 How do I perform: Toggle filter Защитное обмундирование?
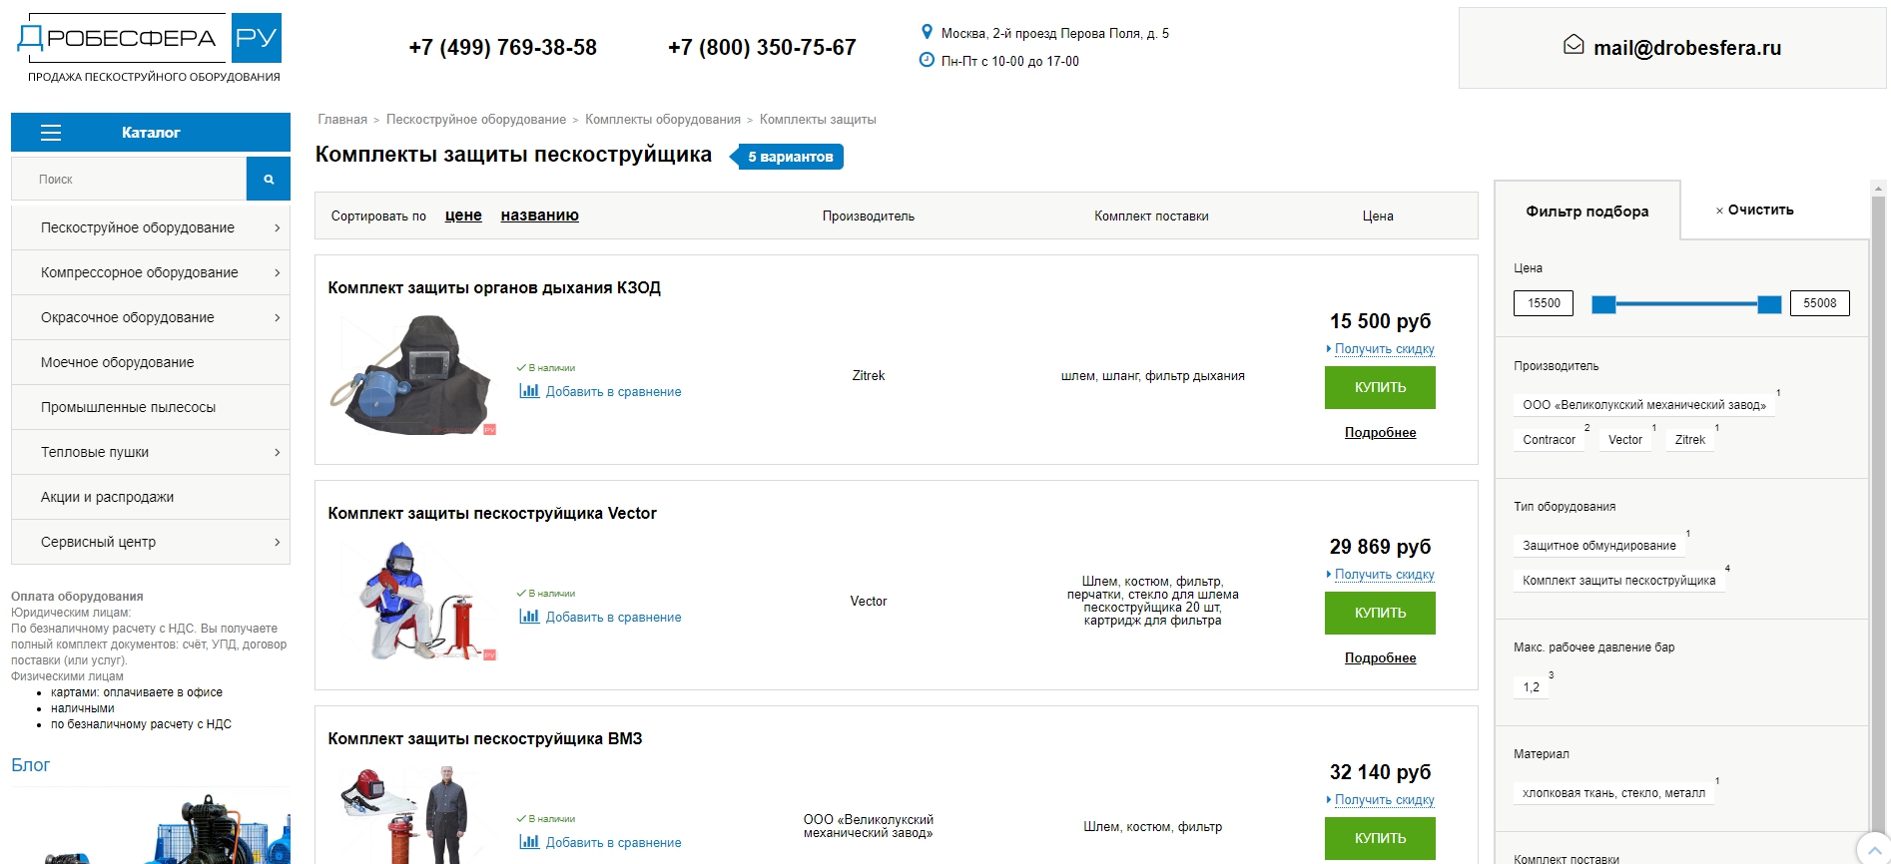click(1599, 545)
